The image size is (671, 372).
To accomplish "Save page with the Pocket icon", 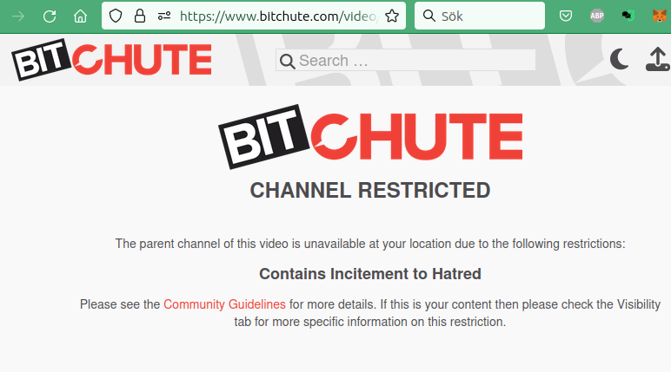I will 566,16.
